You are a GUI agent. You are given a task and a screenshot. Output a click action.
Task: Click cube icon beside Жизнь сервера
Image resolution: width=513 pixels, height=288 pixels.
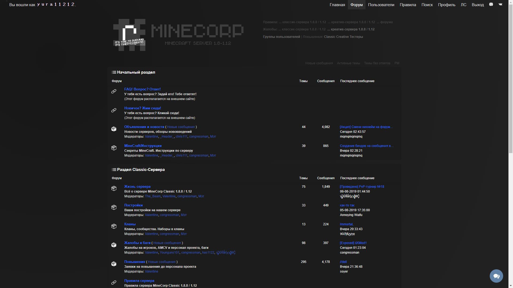[x=114, y=189]
